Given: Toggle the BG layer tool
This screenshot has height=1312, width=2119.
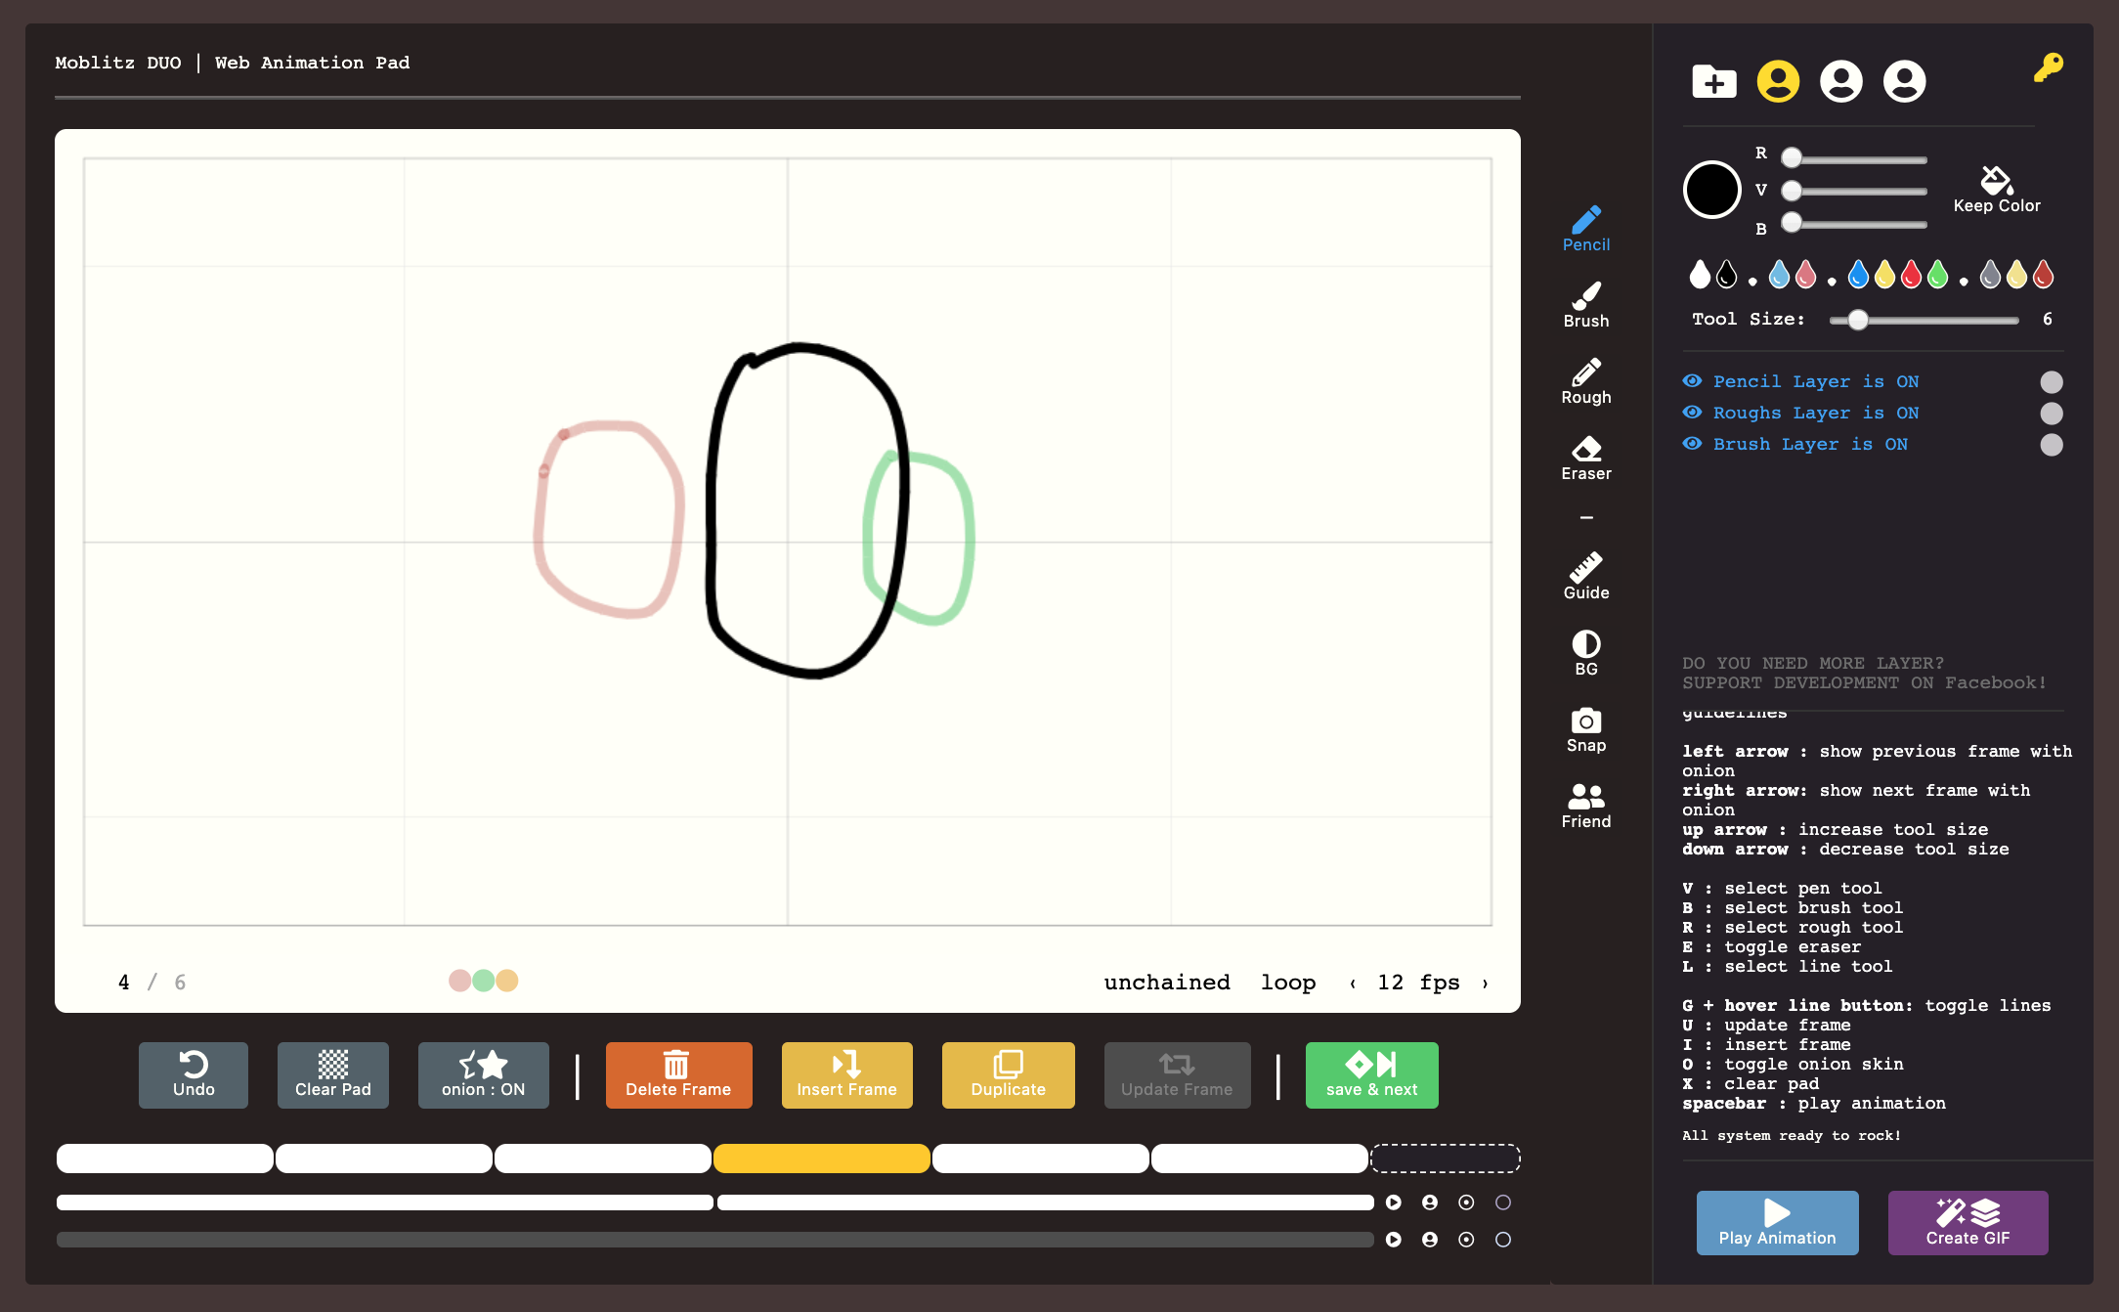Looking at the screenshot, I should [x=1584, y=651].
